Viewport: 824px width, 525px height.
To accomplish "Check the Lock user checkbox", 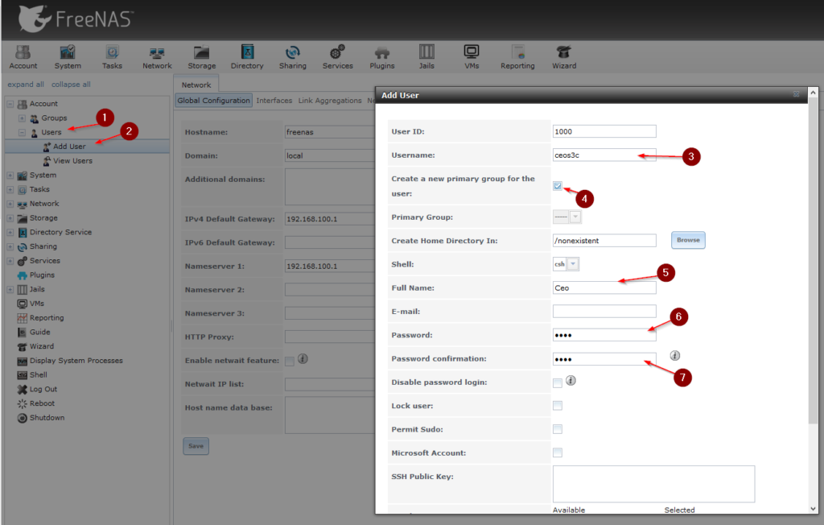I will 558,406.
